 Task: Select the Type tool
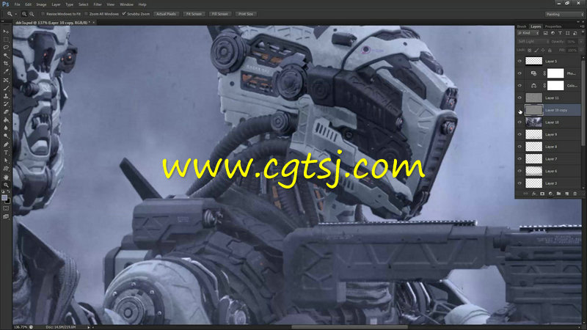tap(6, 153)
